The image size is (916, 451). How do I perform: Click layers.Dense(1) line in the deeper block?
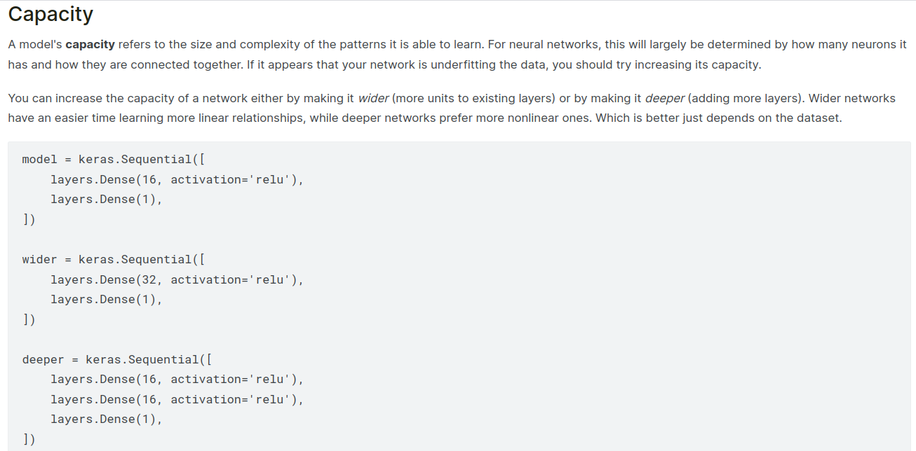pos(107,419)
